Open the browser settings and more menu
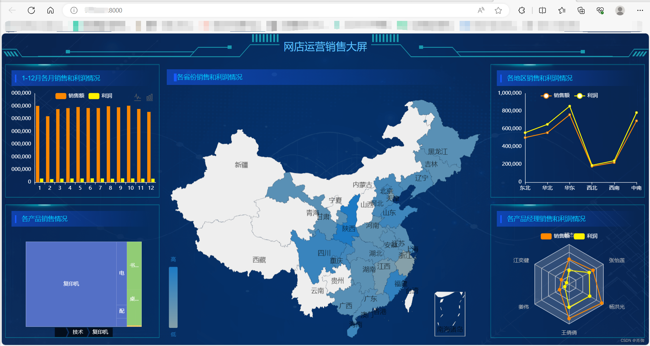 [640, 10]
